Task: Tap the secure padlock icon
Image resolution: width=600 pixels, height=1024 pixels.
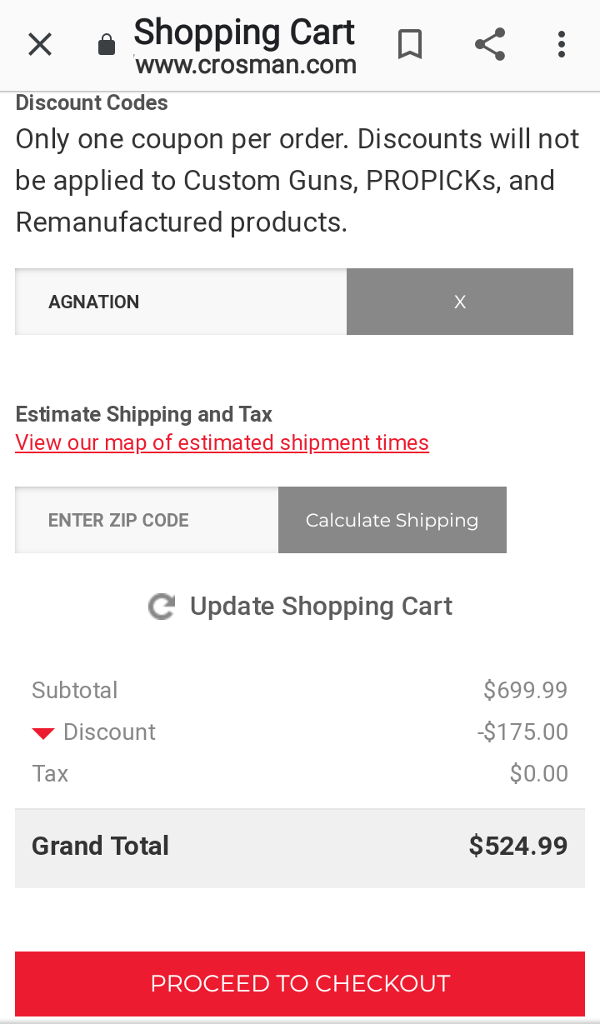Action: 107,44
